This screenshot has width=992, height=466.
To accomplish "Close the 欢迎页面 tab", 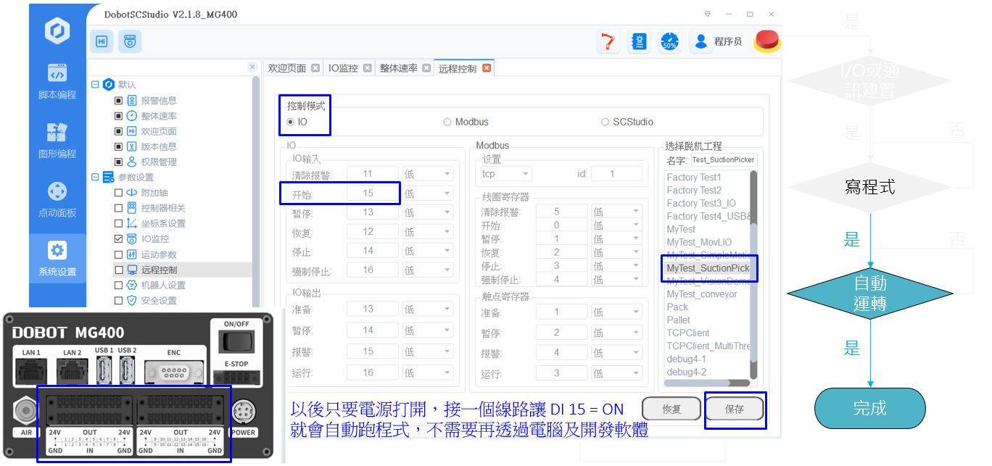I will [x=315, y=68].
